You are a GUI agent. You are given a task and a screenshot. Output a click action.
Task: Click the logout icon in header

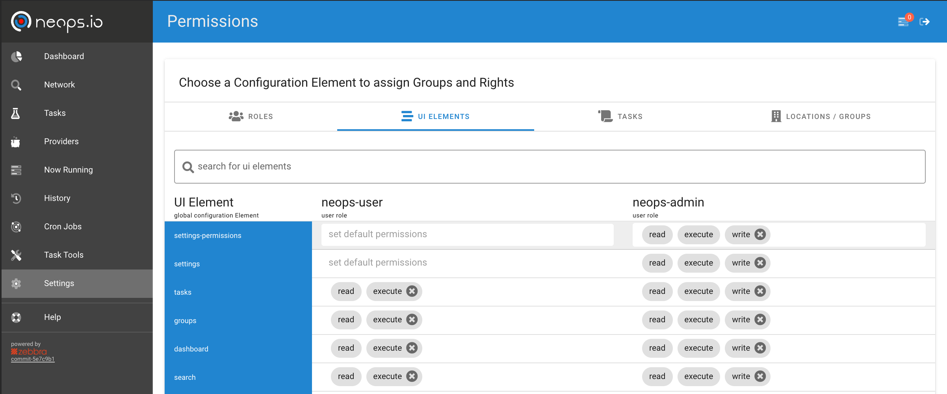(x=925, y=22)
